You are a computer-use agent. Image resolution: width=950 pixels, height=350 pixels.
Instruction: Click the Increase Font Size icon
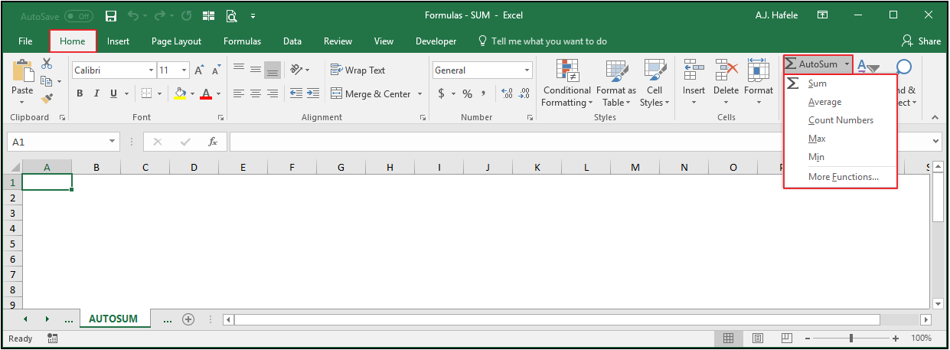click(x=199, y=70)
